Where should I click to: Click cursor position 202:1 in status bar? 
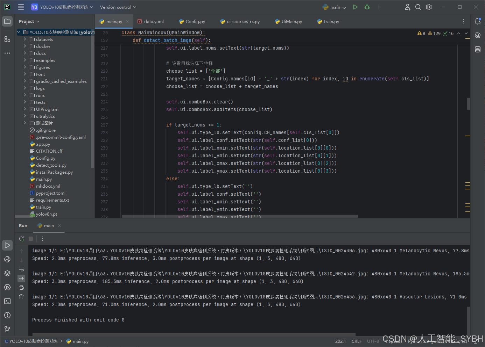point(340,341)
